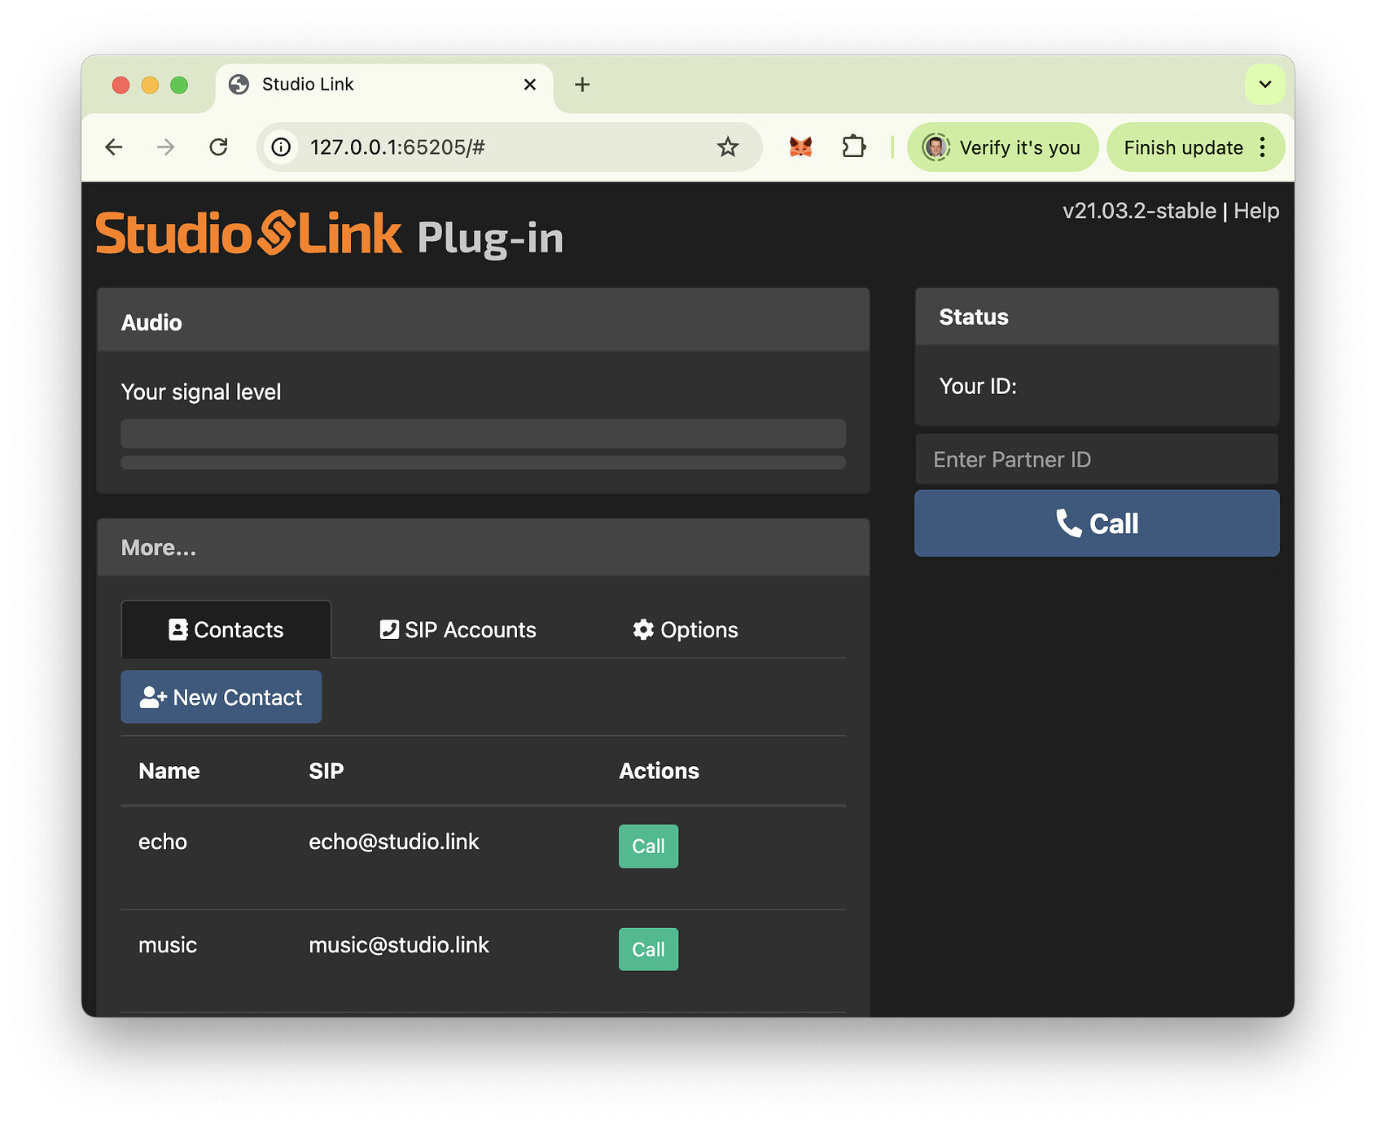
Task: Expand the tab search dropdown
Action: [x=1265, y=85]
